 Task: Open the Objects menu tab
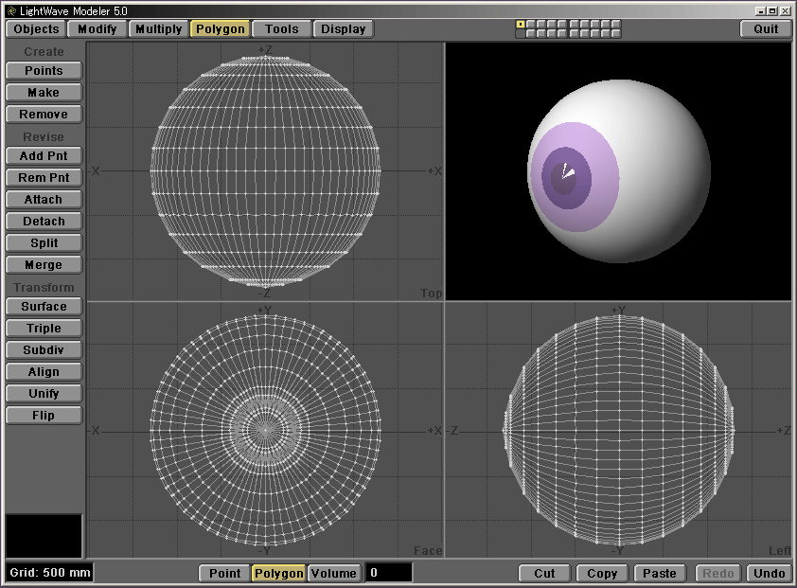tap(37, 28)
